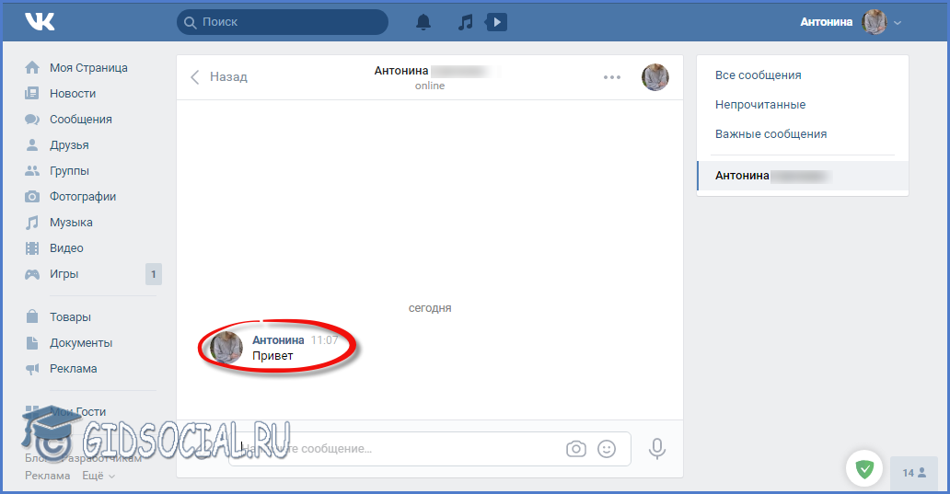Open the footer Реклама link
The width and height of the screenshot is (950, 494).
point(47,476)
